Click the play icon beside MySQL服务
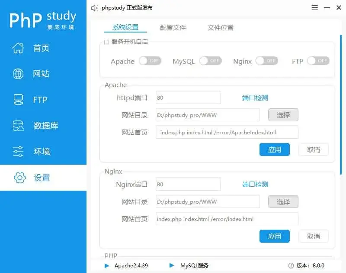The height and width of the screenshot is (273, 346). coord(172,265)
